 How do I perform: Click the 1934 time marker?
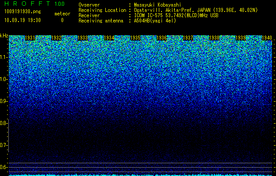click(109, 38)
